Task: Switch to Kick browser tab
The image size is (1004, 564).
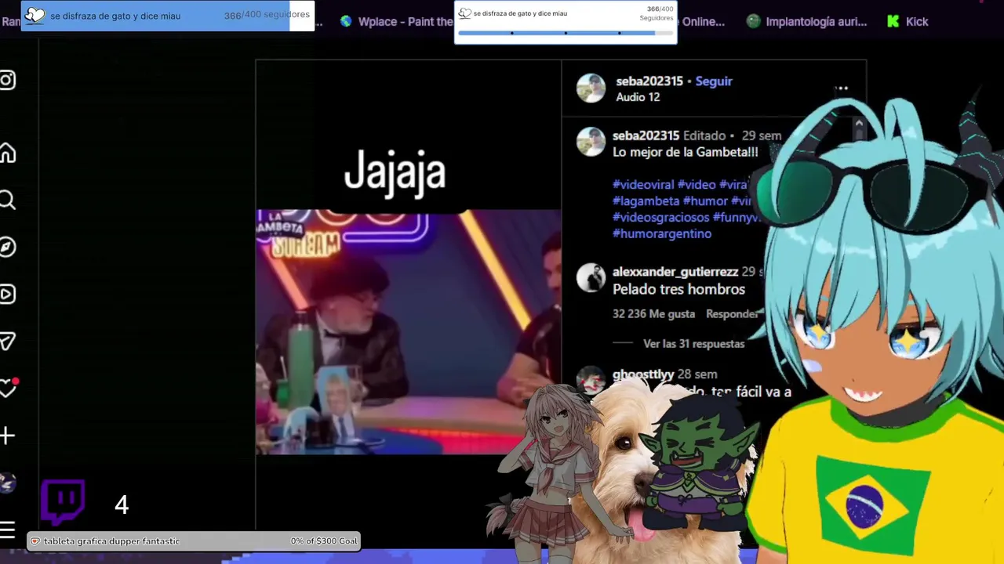Action: [908, 22]
